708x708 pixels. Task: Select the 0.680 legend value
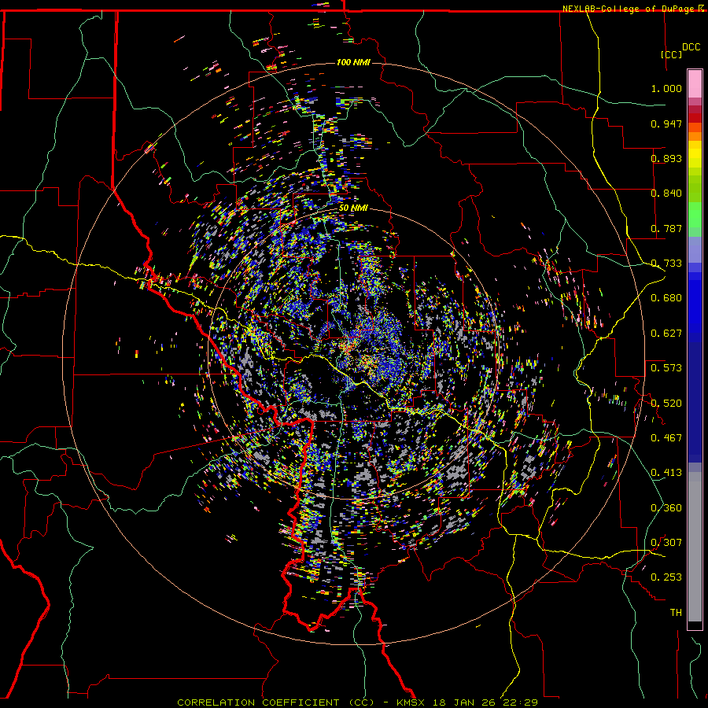pyautogui.click(x=666, y=298)
